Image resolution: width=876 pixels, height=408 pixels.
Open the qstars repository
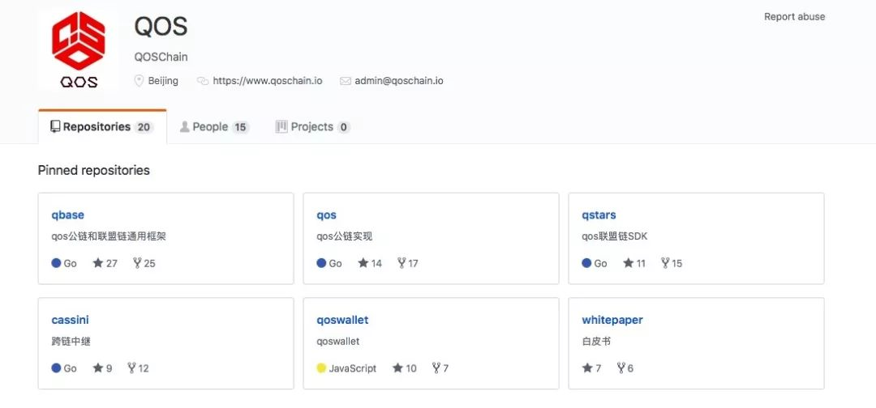click(599, 215)
